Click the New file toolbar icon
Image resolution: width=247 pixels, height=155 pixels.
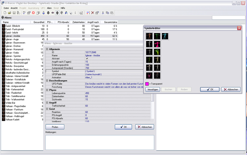(5, 13)
